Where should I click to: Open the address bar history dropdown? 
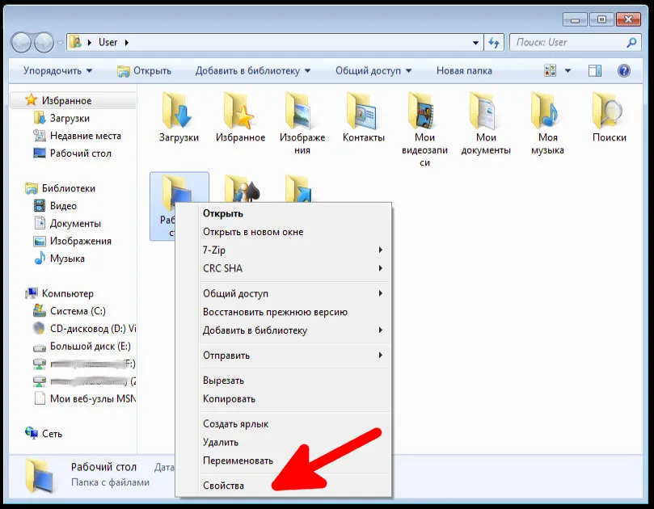(475, 43)
